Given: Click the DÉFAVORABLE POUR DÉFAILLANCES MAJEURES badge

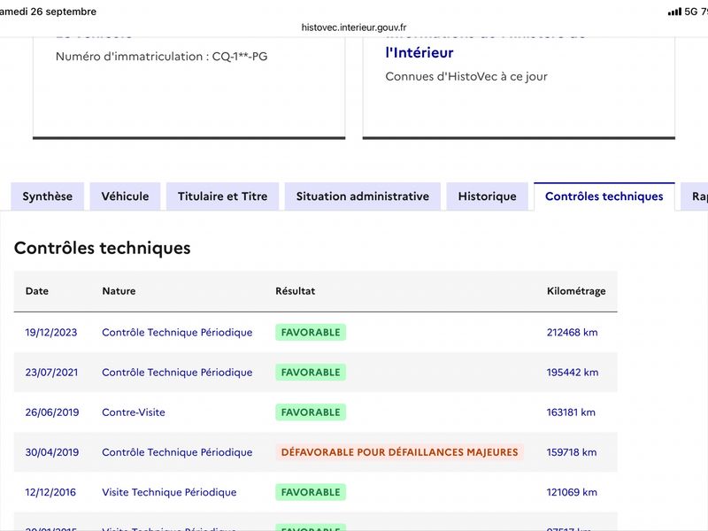Looking at the screenshot, I should tap(400, 452).
